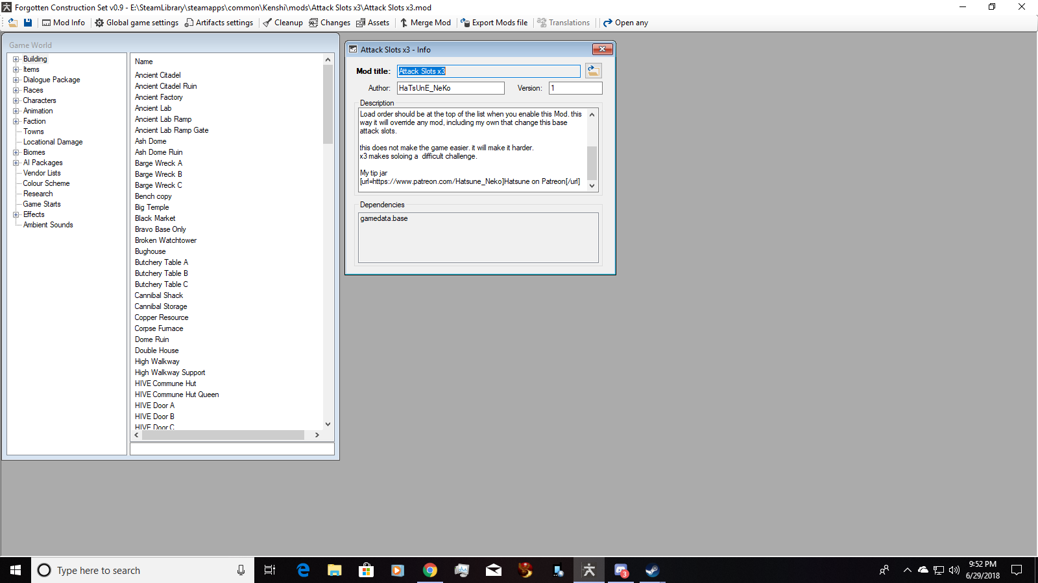Select Ash Dome Ruin in the list
The height and width of the screenshot is (583, 1038).
coord(159,152)
